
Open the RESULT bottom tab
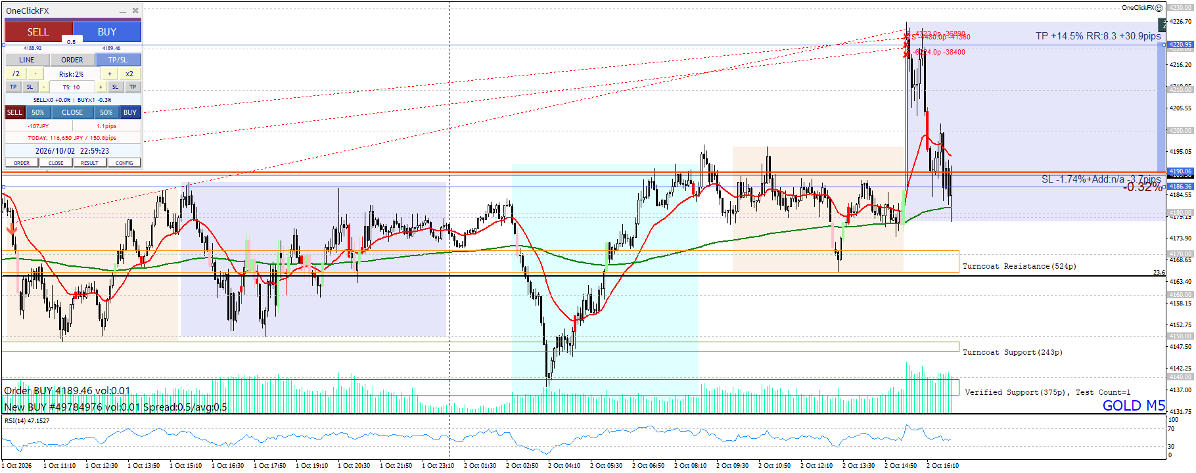90,163
